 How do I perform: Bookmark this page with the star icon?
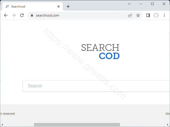tap(138, 15)
